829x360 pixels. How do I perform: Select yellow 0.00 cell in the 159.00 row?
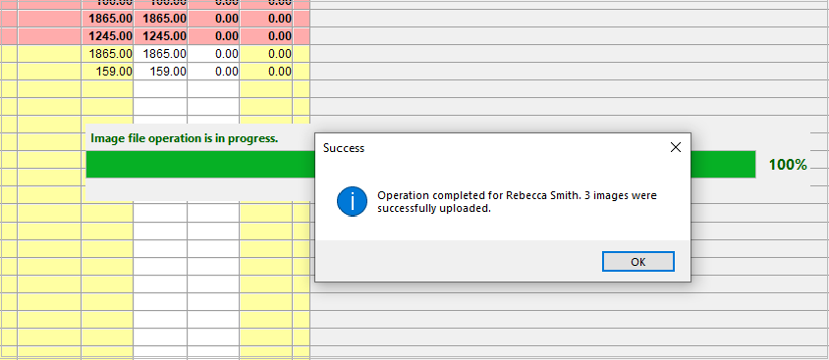tap(266, 72)
